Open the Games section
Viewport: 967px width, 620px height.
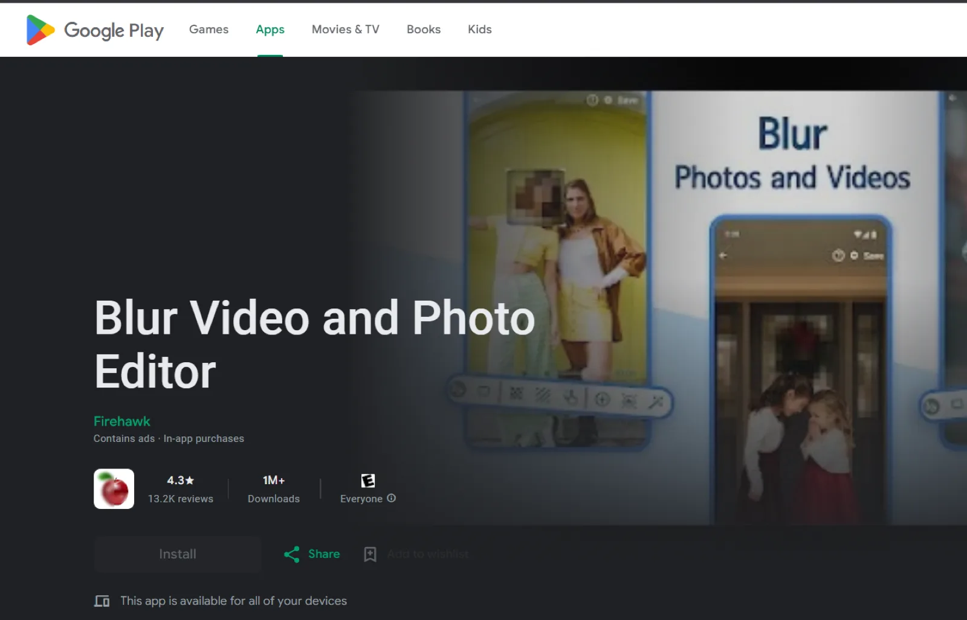click(209, 29)
